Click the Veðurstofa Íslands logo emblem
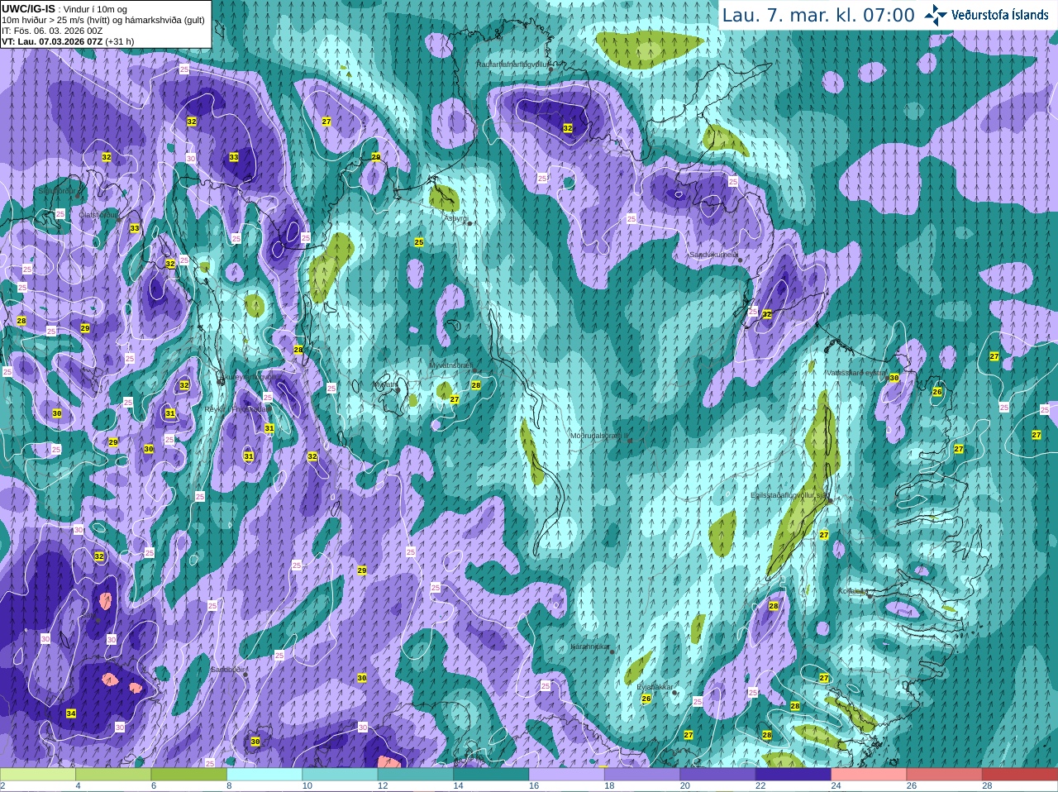1058x792 pixels. point(936,15)
